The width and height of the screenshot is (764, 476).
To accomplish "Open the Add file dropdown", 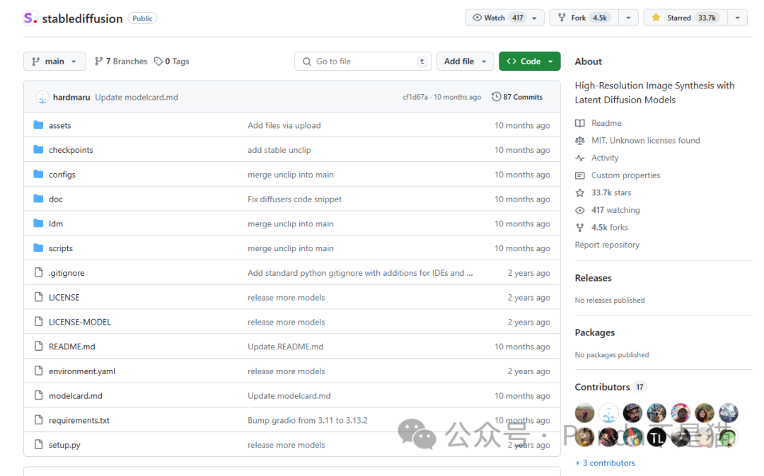I will 465,62.
